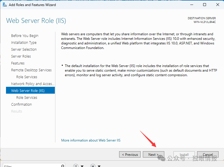Click the Next button

pyautogui.click(x=153, y=155)
